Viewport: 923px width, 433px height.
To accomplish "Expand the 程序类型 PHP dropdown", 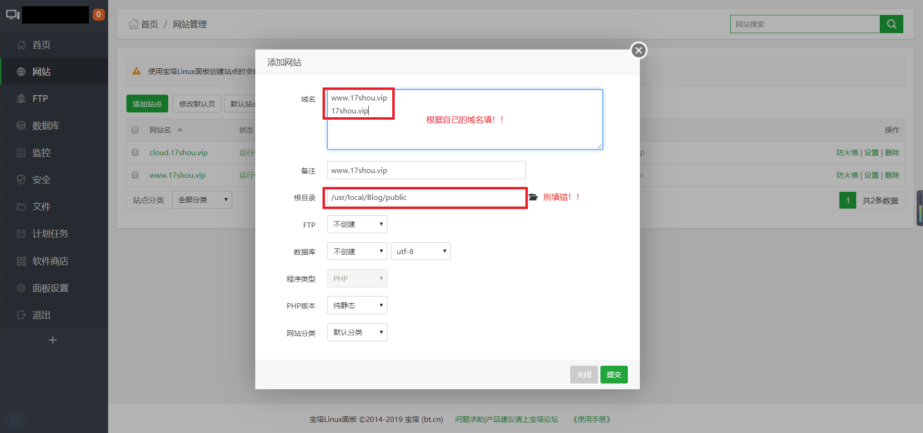I will (x=357, y=278).
